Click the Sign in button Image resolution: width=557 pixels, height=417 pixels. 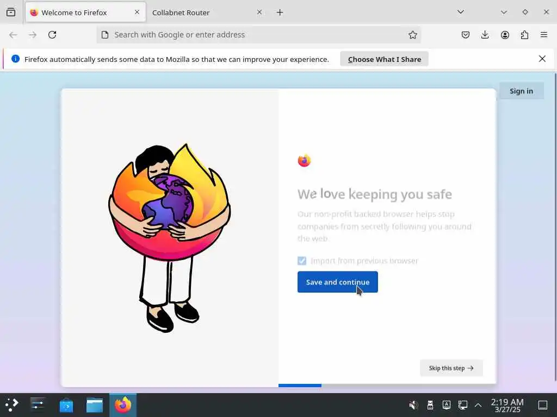tap(521, 91)
